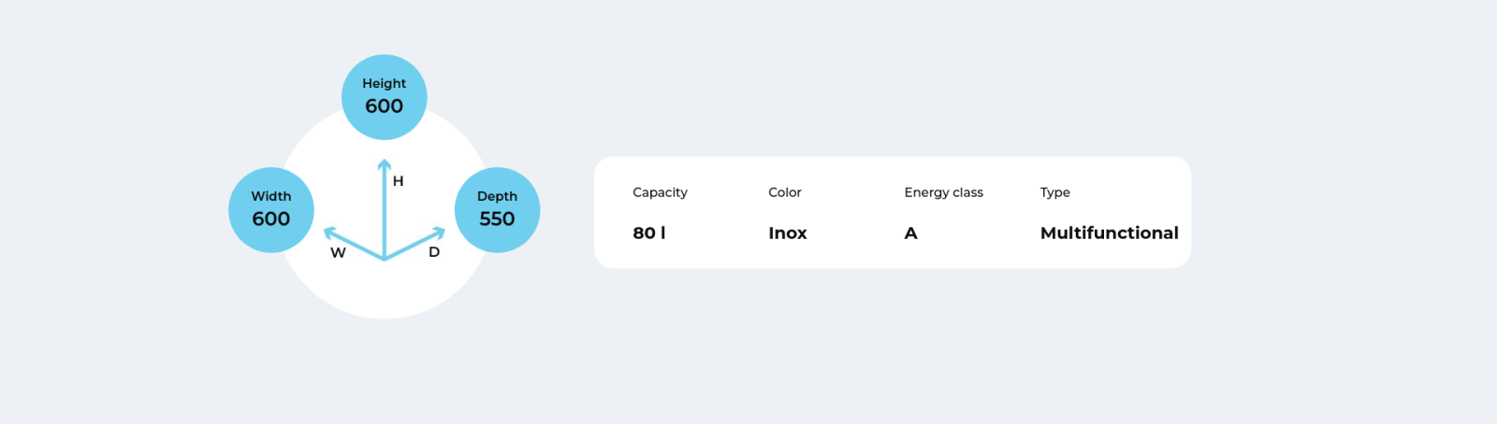Click the Inox color value
The image size is (1497, 424).
tap(788, 233)
